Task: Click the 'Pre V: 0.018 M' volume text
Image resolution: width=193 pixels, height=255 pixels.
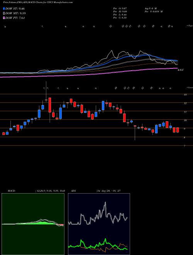Action: coord(153,12)
